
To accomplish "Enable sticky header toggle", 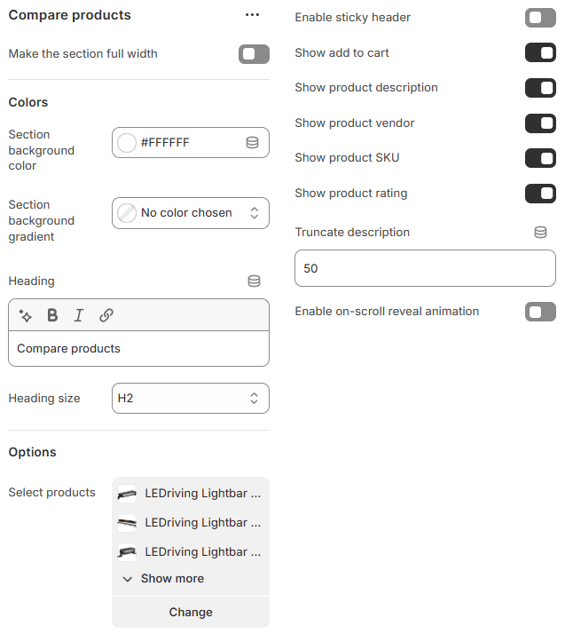I will [540, 18].
